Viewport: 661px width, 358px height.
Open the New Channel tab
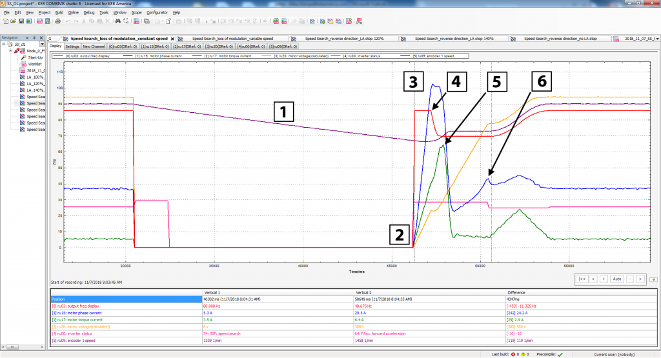(94, 46)
